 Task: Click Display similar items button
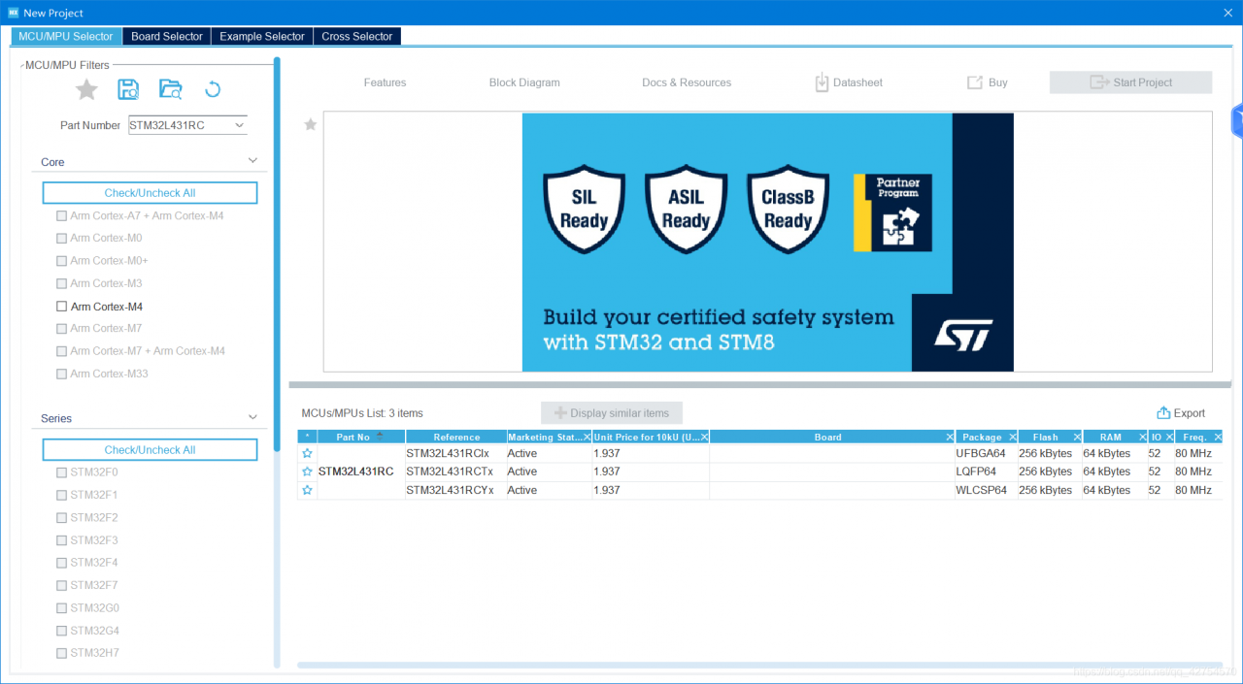(612, 412)
